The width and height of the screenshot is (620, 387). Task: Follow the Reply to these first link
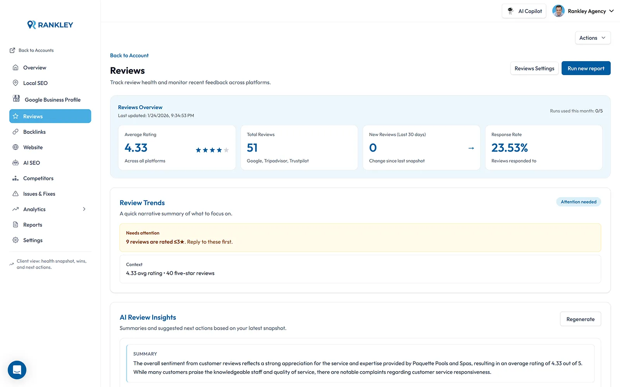point(209,241)
